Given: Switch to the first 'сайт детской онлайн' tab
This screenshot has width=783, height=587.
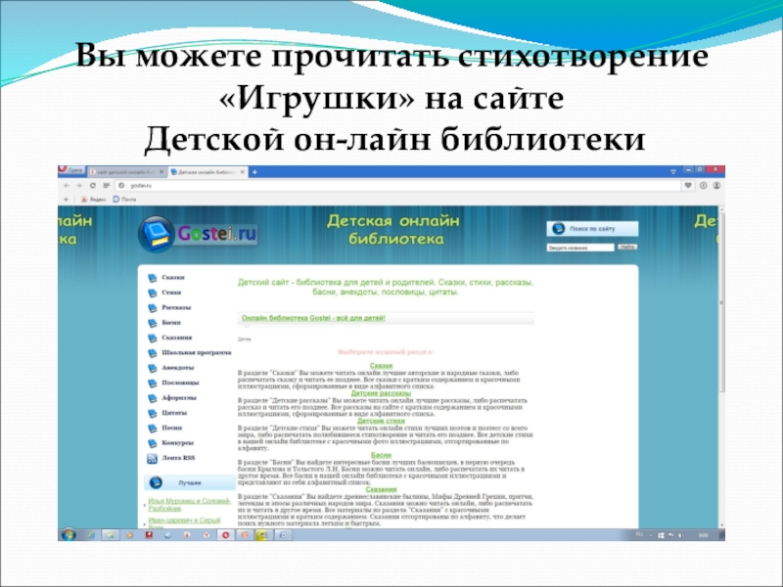Looking at the screenshot, I should coord(126,172).
